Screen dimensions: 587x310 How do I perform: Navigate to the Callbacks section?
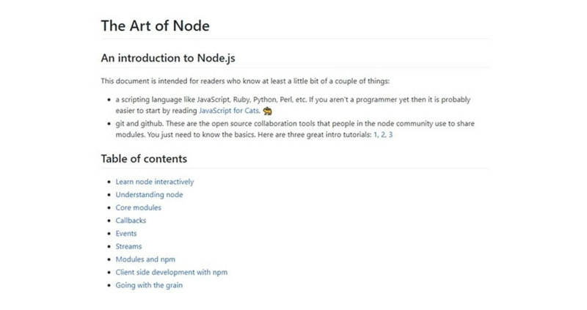(131, 221)
